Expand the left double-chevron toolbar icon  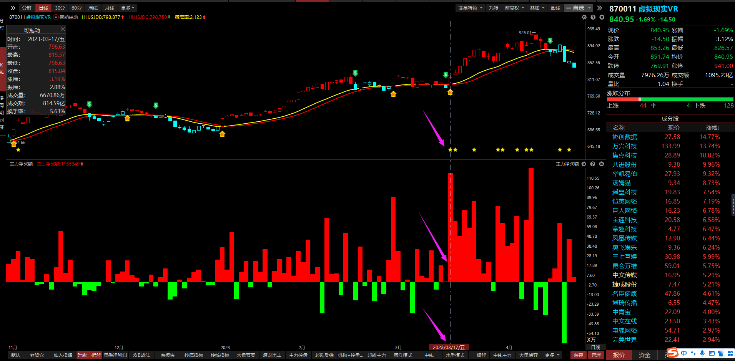[13, 8]
